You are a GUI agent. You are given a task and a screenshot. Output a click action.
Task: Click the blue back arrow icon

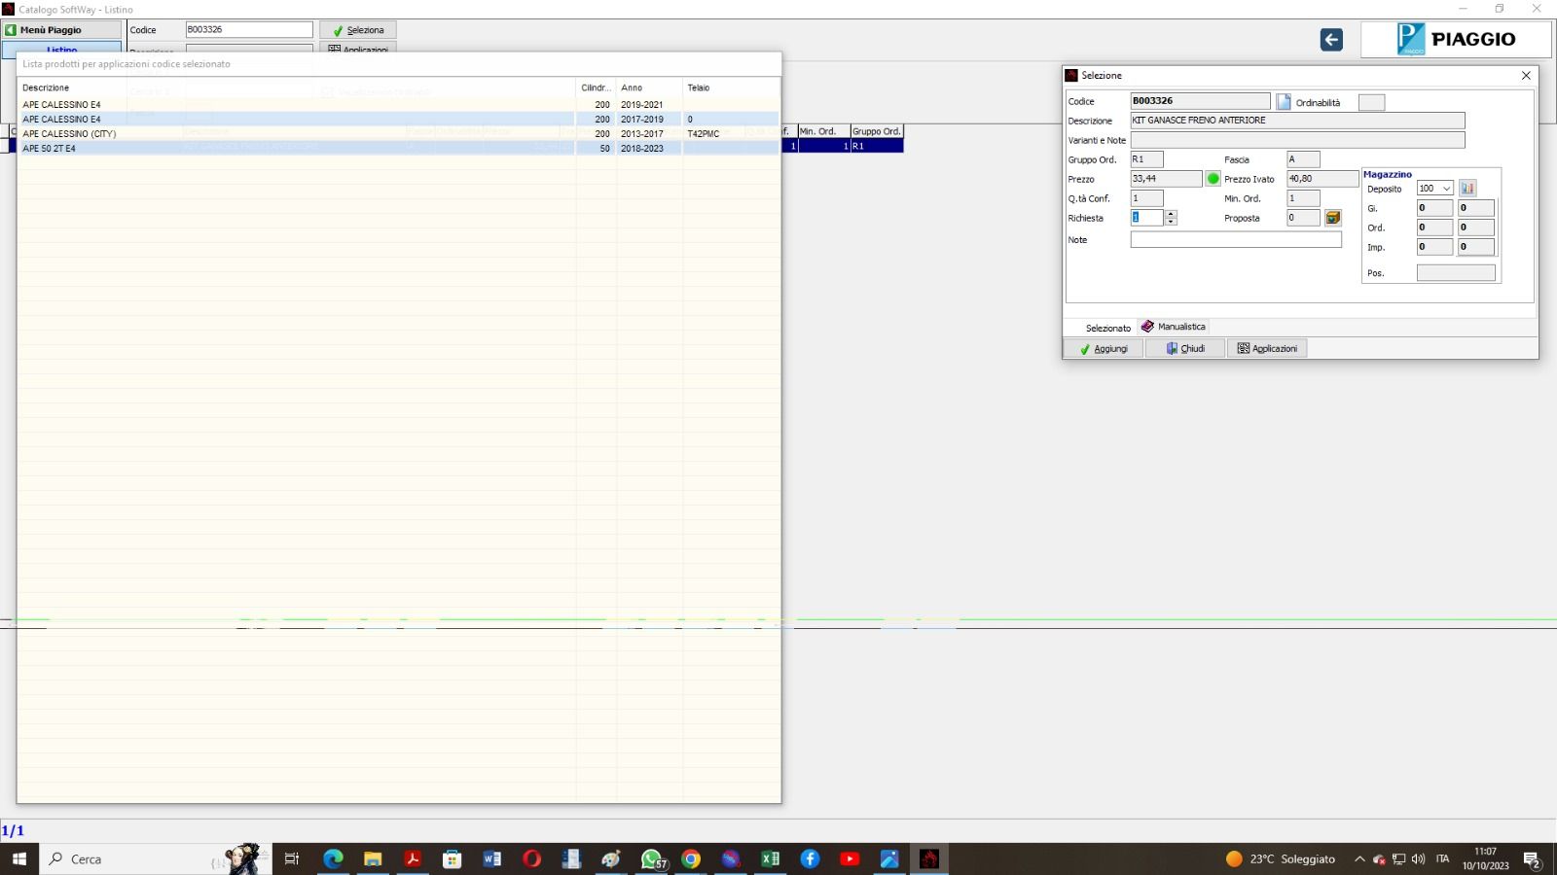[1331, 40]
